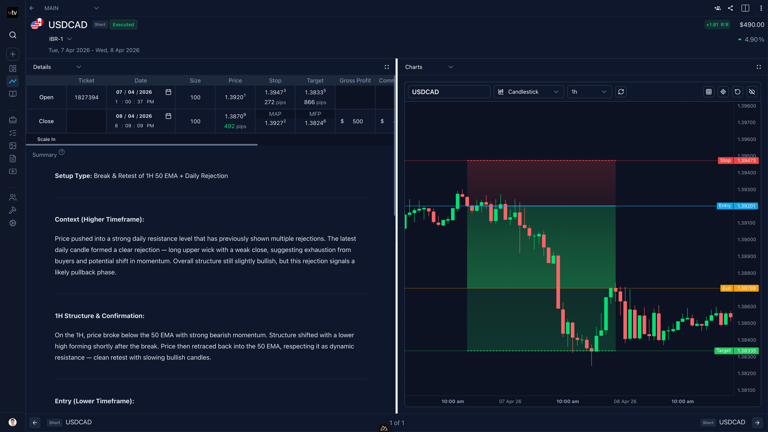The width and height of the screenshot is (768, 432).
Task: Click the share icon in top bar
Action: 730,8
